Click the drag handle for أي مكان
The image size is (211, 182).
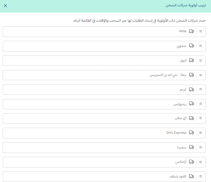(201, 118)
